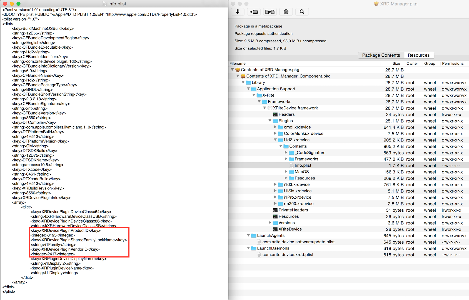This screenshot has height=300, width=469.
Task: Collapse the Application Support folder
Action: 248,89
